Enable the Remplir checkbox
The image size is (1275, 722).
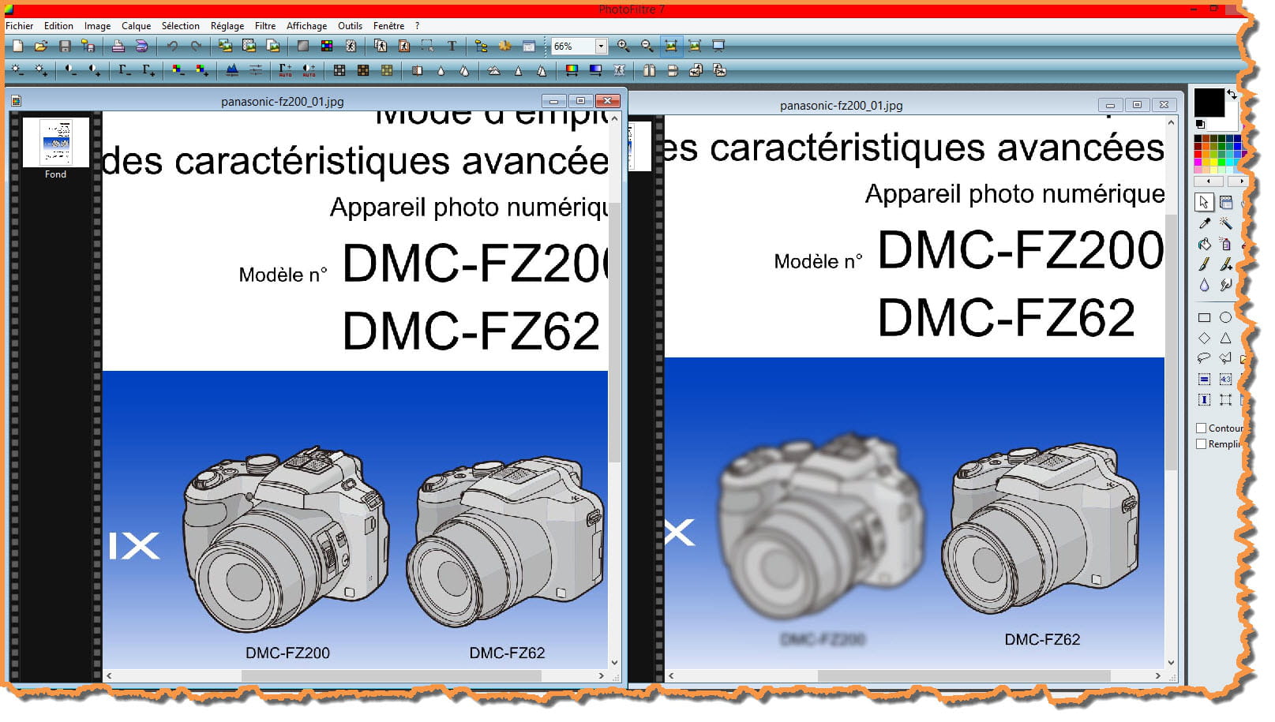pos(1202,444)
